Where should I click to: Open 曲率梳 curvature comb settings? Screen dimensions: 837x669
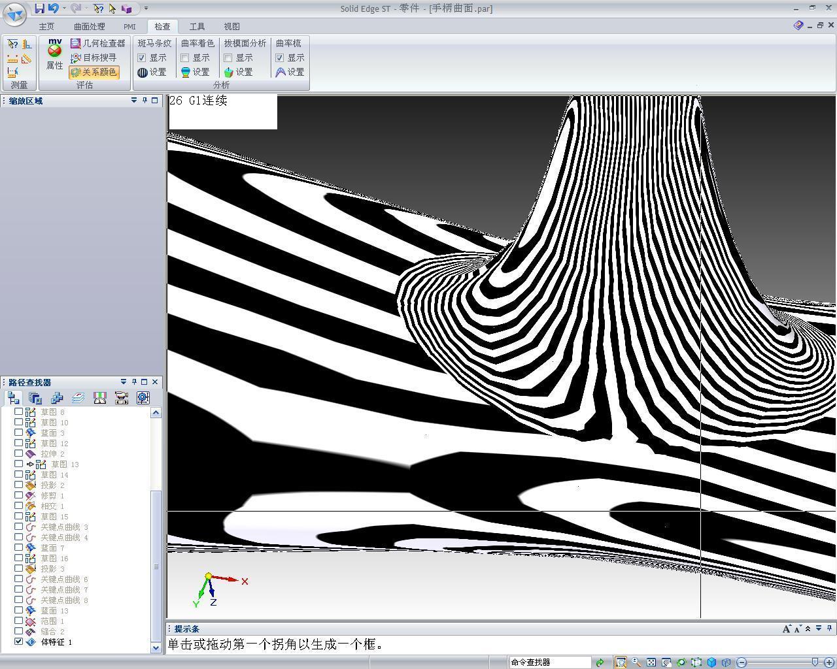click(290, 72)
